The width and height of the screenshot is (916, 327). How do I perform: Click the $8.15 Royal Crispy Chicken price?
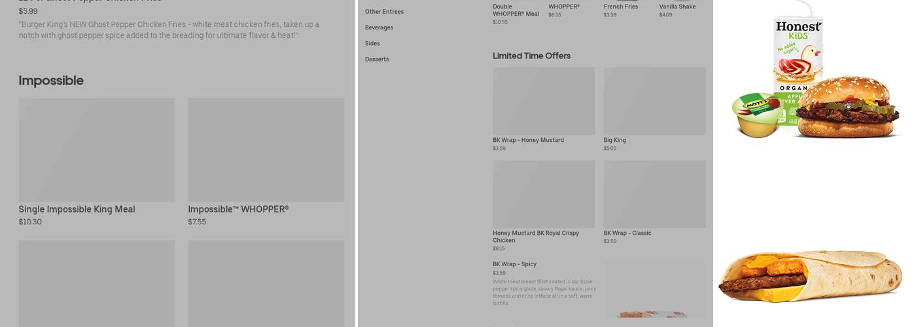click(x=499, y=249)
